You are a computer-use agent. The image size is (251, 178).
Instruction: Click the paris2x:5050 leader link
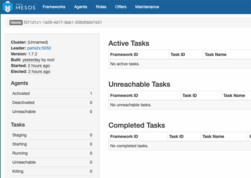[x=39, y=48]
